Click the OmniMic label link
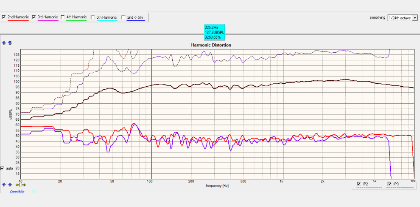This screenshot has height=207, width=420. click(17, 192)
